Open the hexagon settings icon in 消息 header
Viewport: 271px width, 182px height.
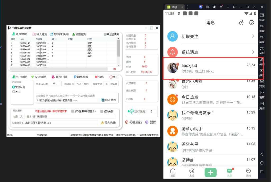click(251, 23)
